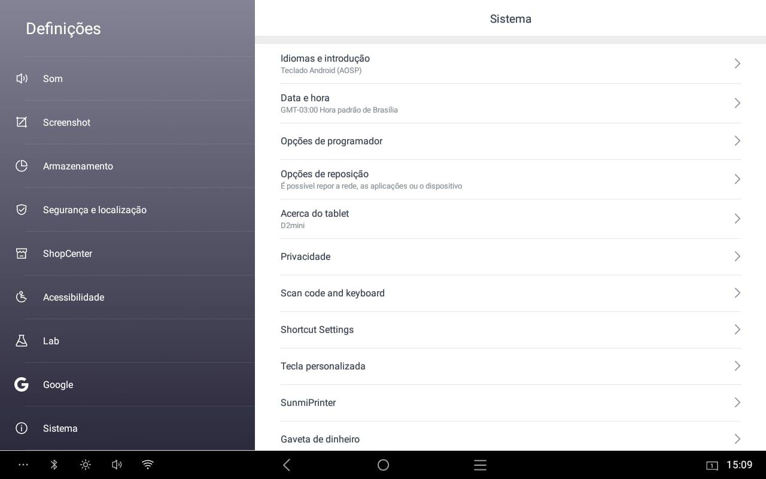Tap the Segurança e localização shield icon

point(22,210)
